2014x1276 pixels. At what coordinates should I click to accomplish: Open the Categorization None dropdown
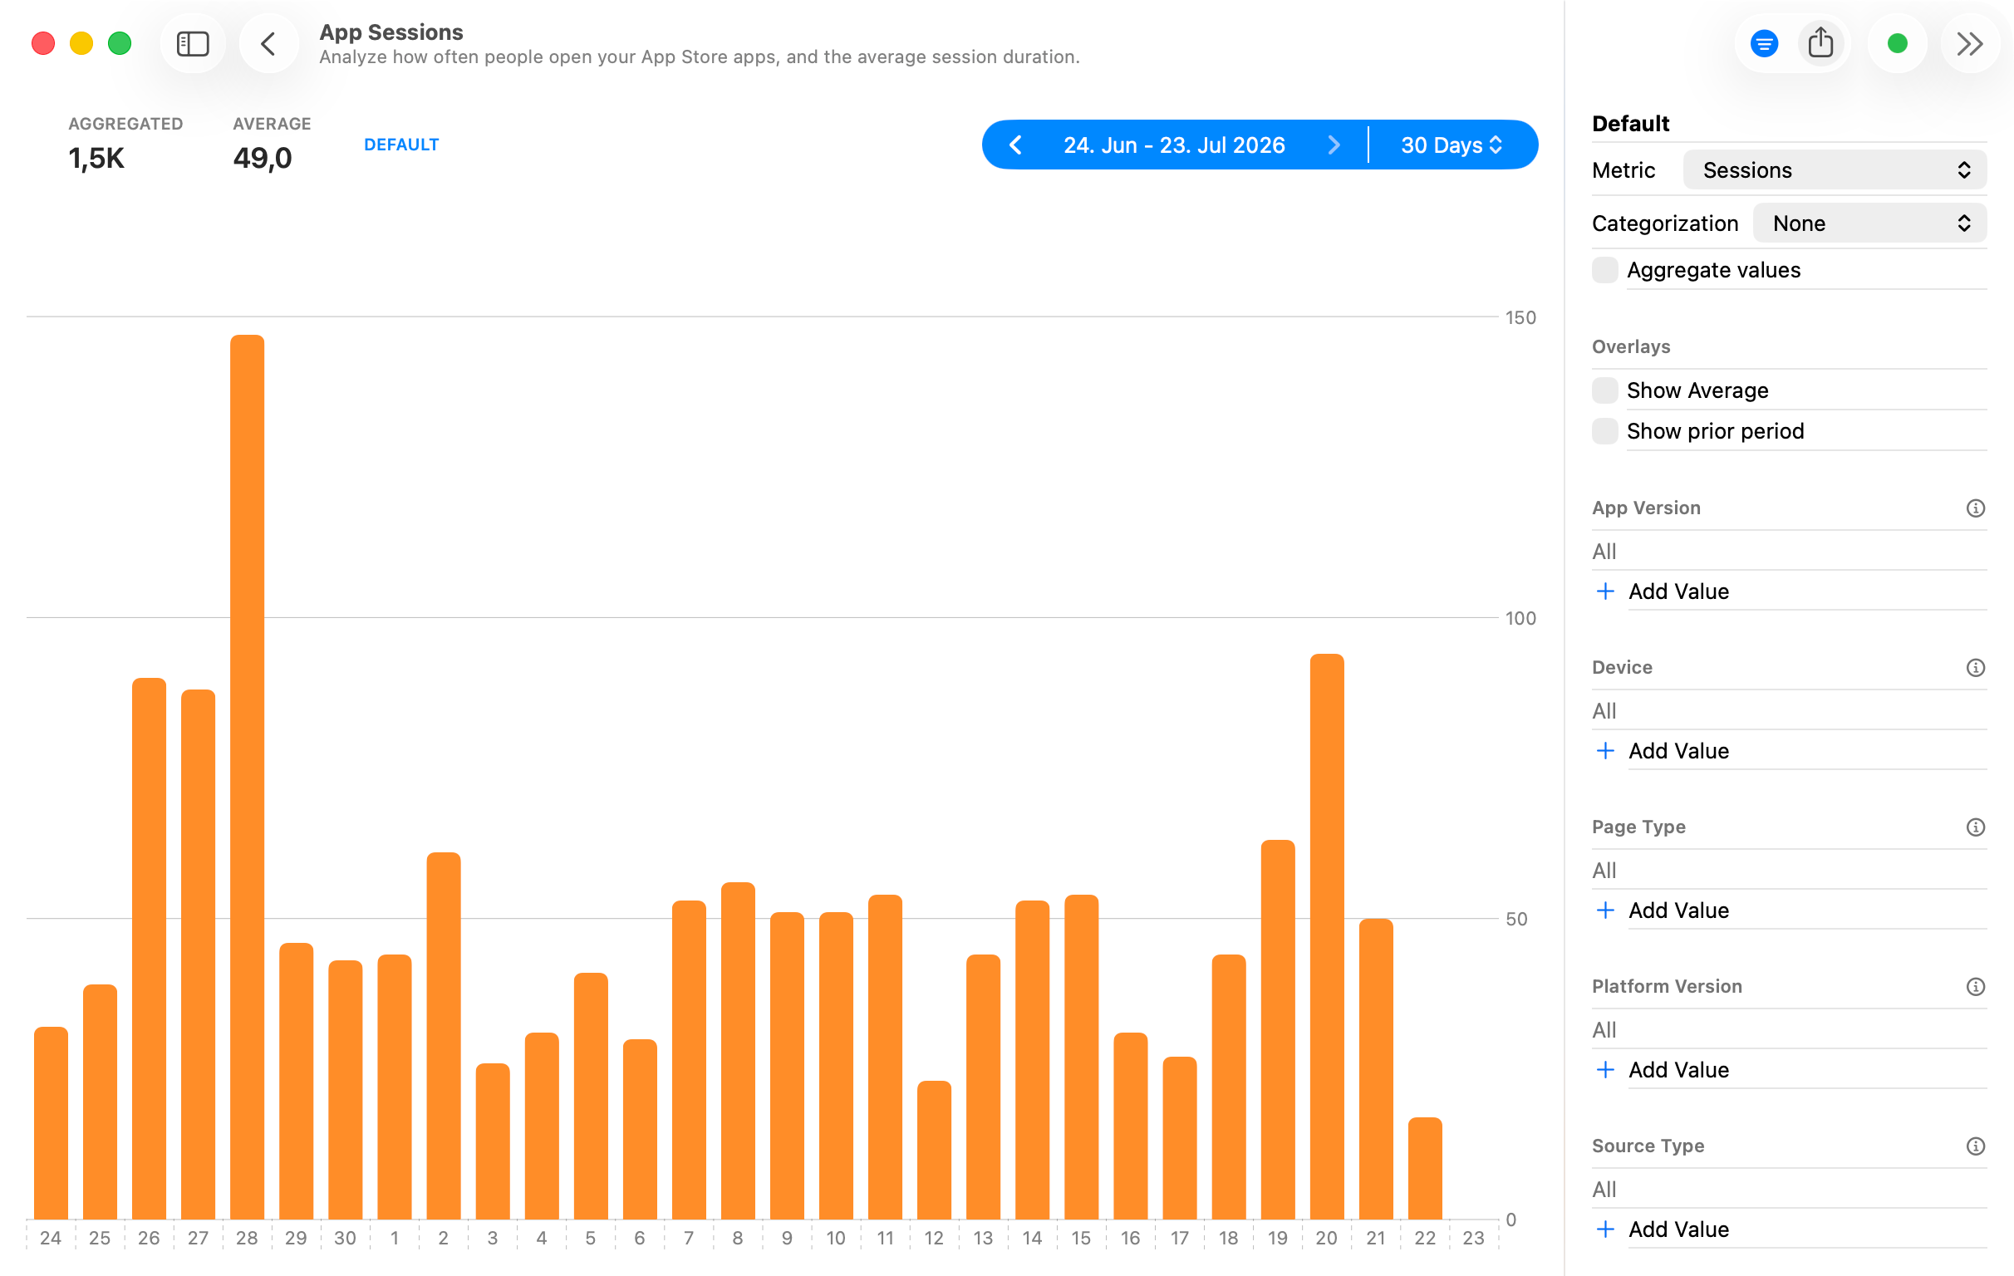tap(1869, 223)
